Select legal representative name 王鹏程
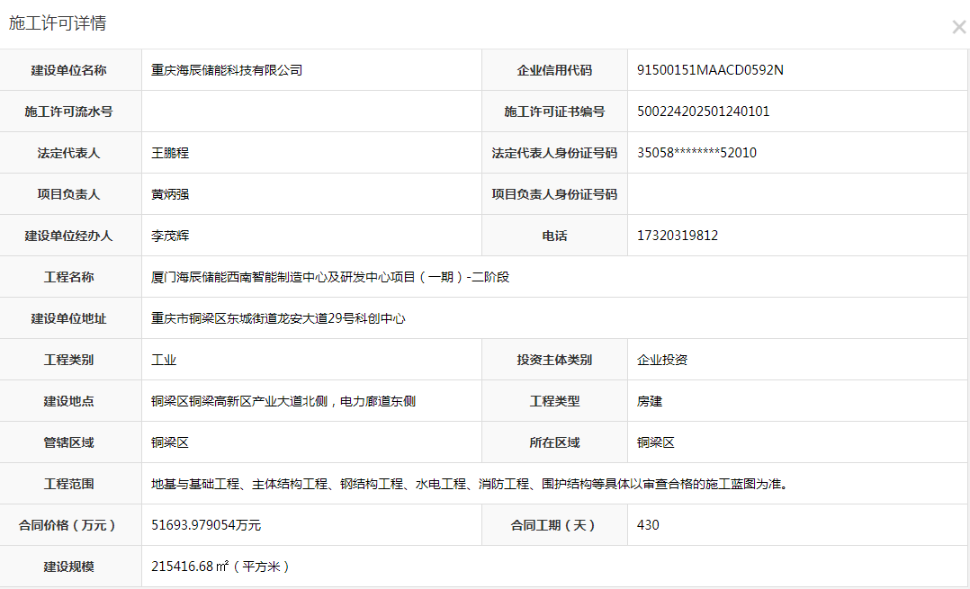Viewport: 970px width, 589px height. tap(170, 153)
